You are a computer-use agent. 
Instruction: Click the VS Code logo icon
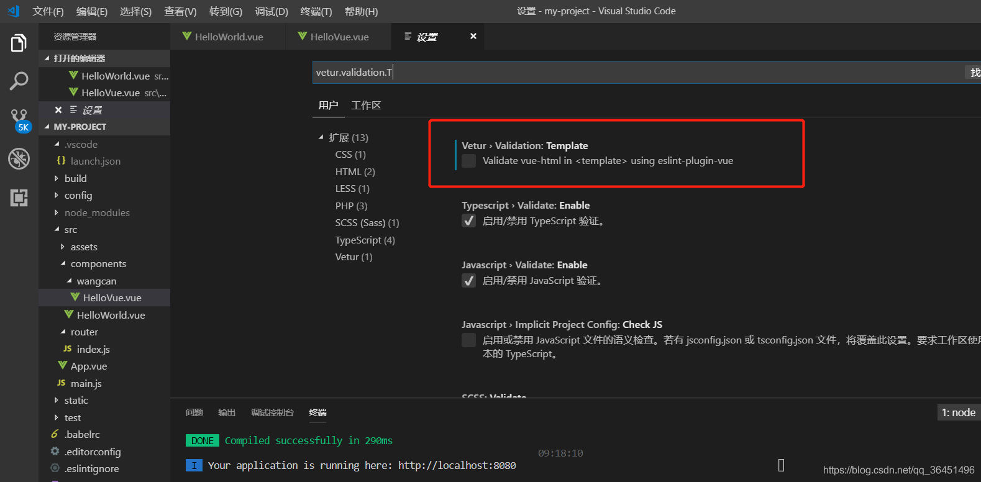(14, 11)
